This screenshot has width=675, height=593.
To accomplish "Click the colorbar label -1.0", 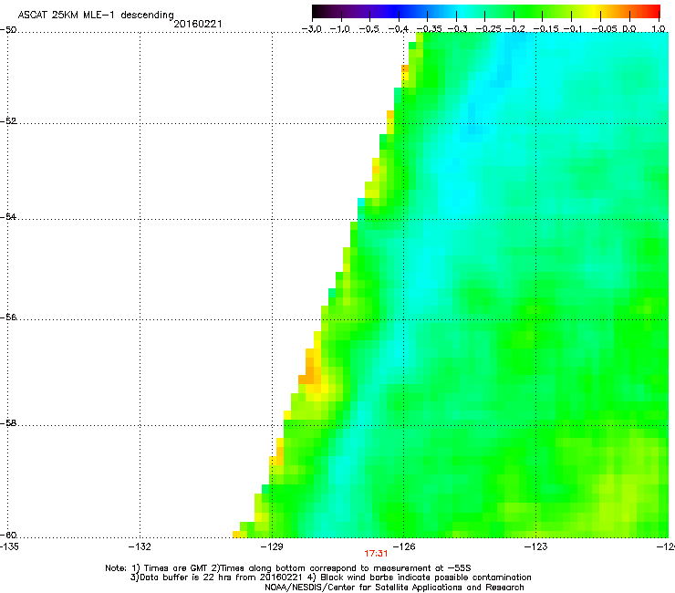I will pos(340,29).
